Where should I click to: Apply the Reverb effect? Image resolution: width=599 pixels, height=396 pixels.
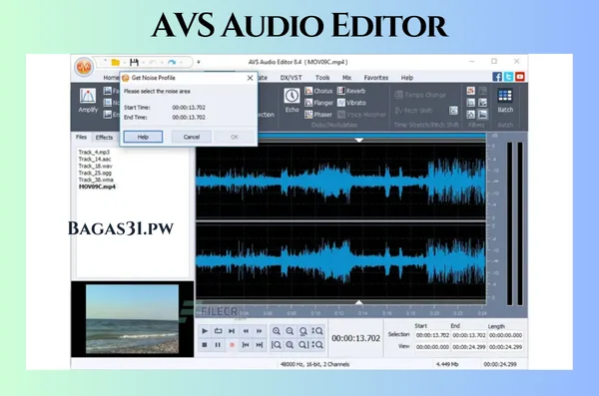tap(351, 91)
